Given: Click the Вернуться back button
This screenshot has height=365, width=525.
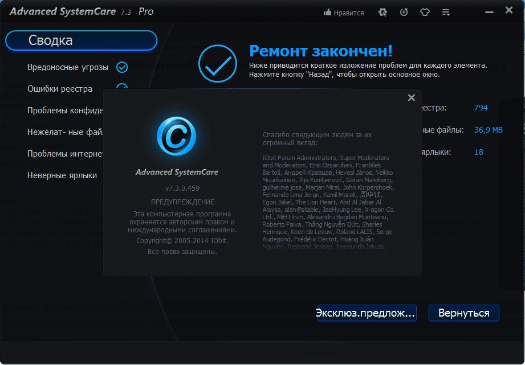Looking at the screenshot, I should coord(464,313).
